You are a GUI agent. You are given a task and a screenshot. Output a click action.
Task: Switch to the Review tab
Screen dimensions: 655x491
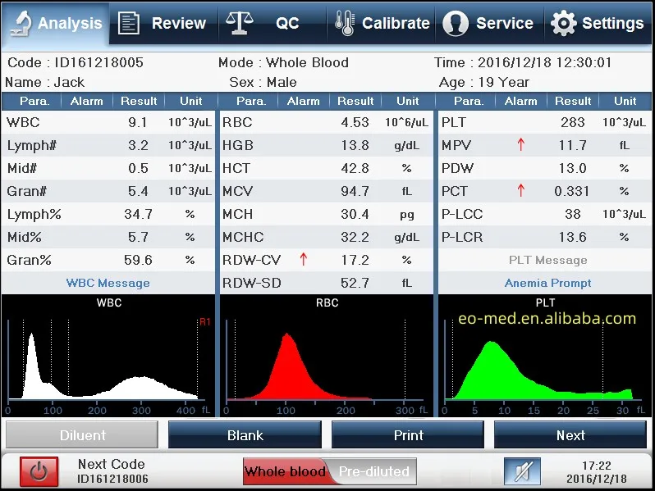(164, 23)
